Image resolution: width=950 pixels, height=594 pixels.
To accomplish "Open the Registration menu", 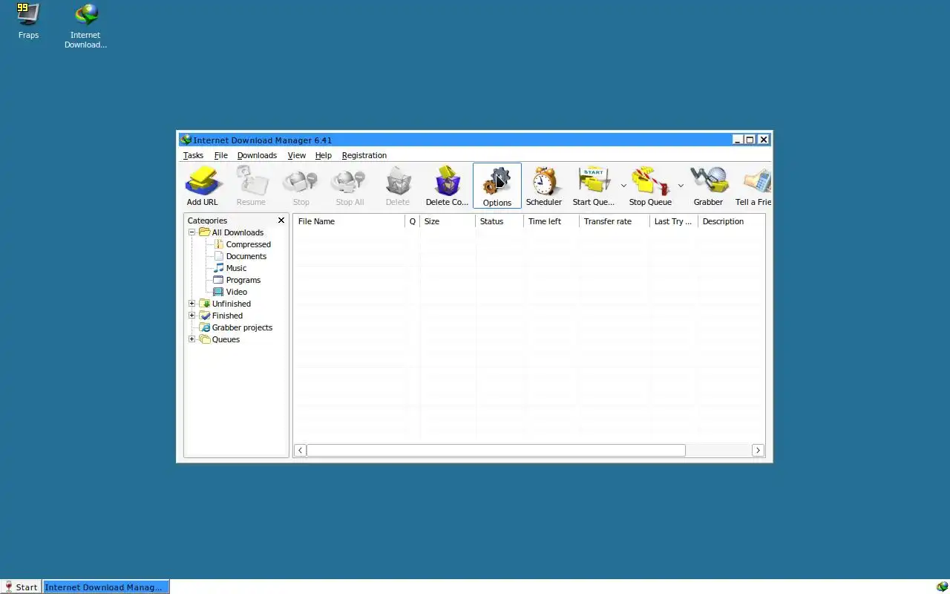I will (x=364, y=155).
